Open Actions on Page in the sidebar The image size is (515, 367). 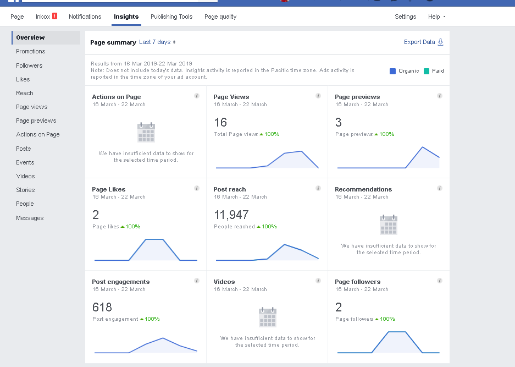pos(38,134)
